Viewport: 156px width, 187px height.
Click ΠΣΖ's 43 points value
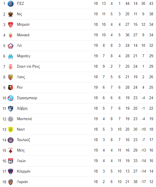point(151,3)
